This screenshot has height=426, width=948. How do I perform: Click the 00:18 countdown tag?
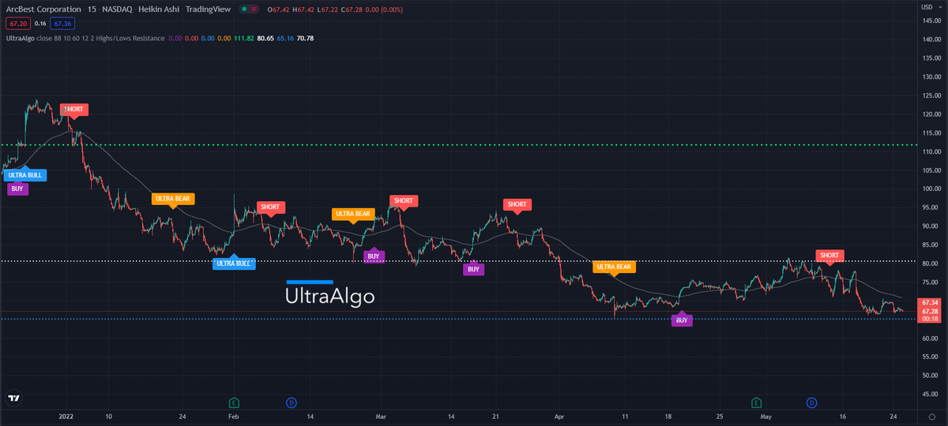tap(929, 318)
